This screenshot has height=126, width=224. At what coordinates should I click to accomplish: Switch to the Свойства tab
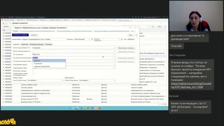pyautogui.click(x=16, y=44)
